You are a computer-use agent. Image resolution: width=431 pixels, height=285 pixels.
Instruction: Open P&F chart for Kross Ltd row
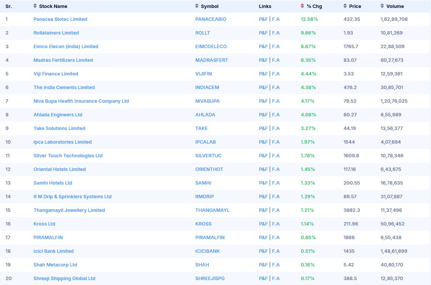tap(263, 224)
